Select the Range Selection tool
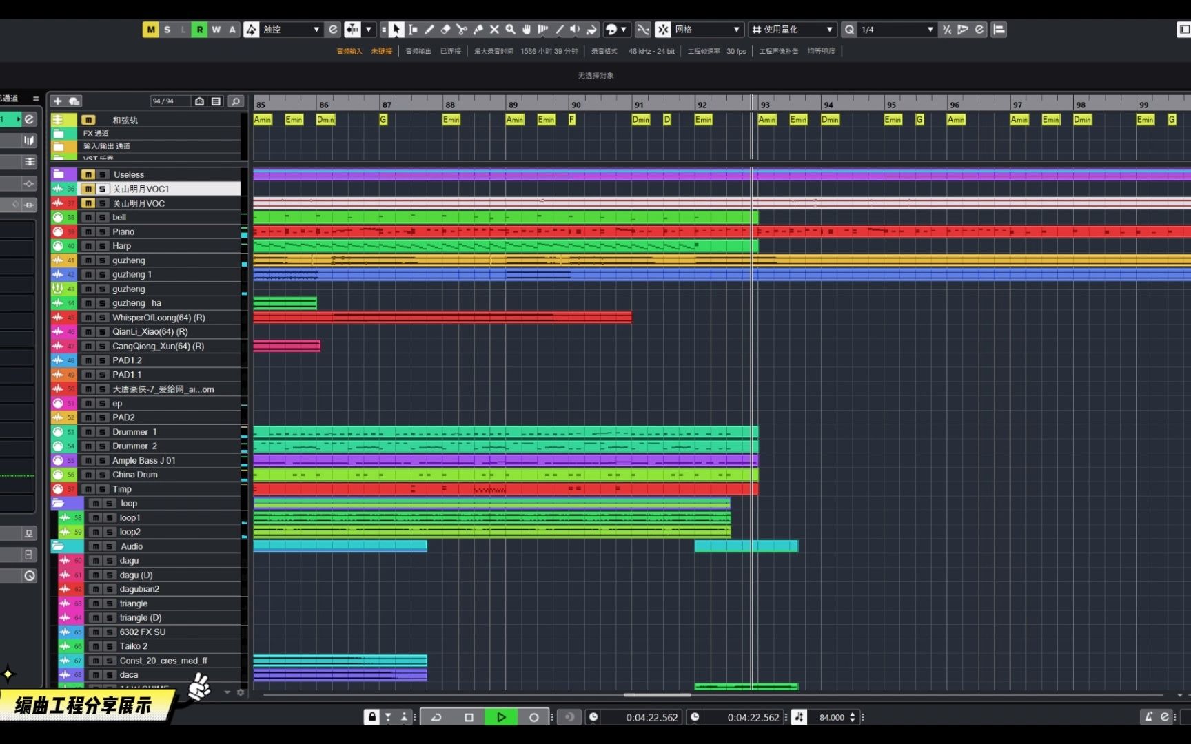Viewport: 1191px width, 744px height. click(413, 30)
